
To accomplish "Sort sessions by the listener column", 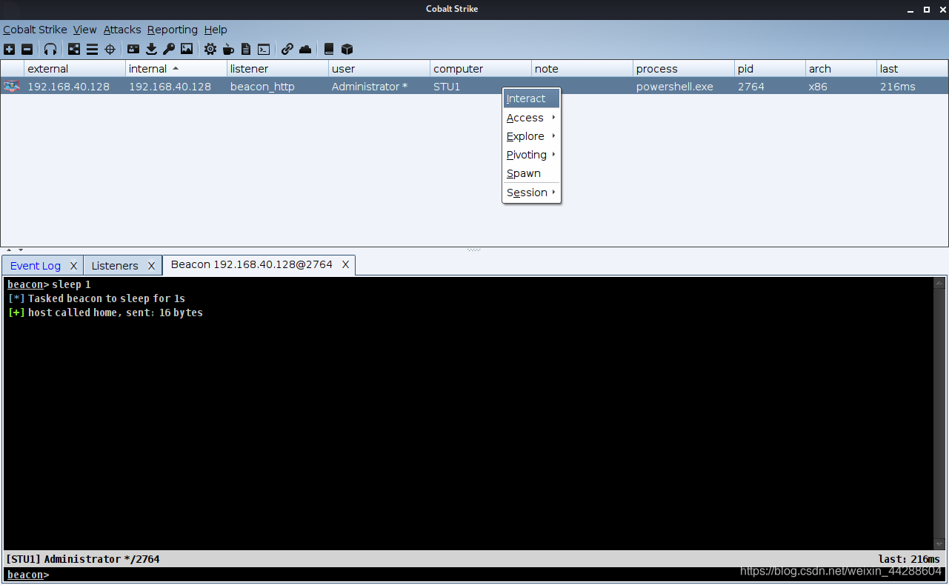I will [278, 69].
